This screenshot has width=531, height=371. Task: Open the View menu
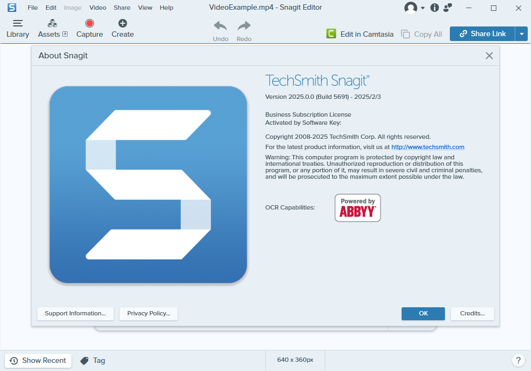click(145, 8)
